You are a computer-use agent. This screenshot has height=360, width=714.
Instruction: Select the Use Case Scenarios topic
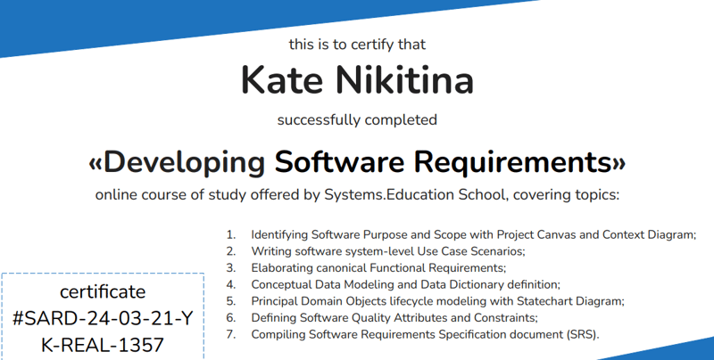coord(387,251)
